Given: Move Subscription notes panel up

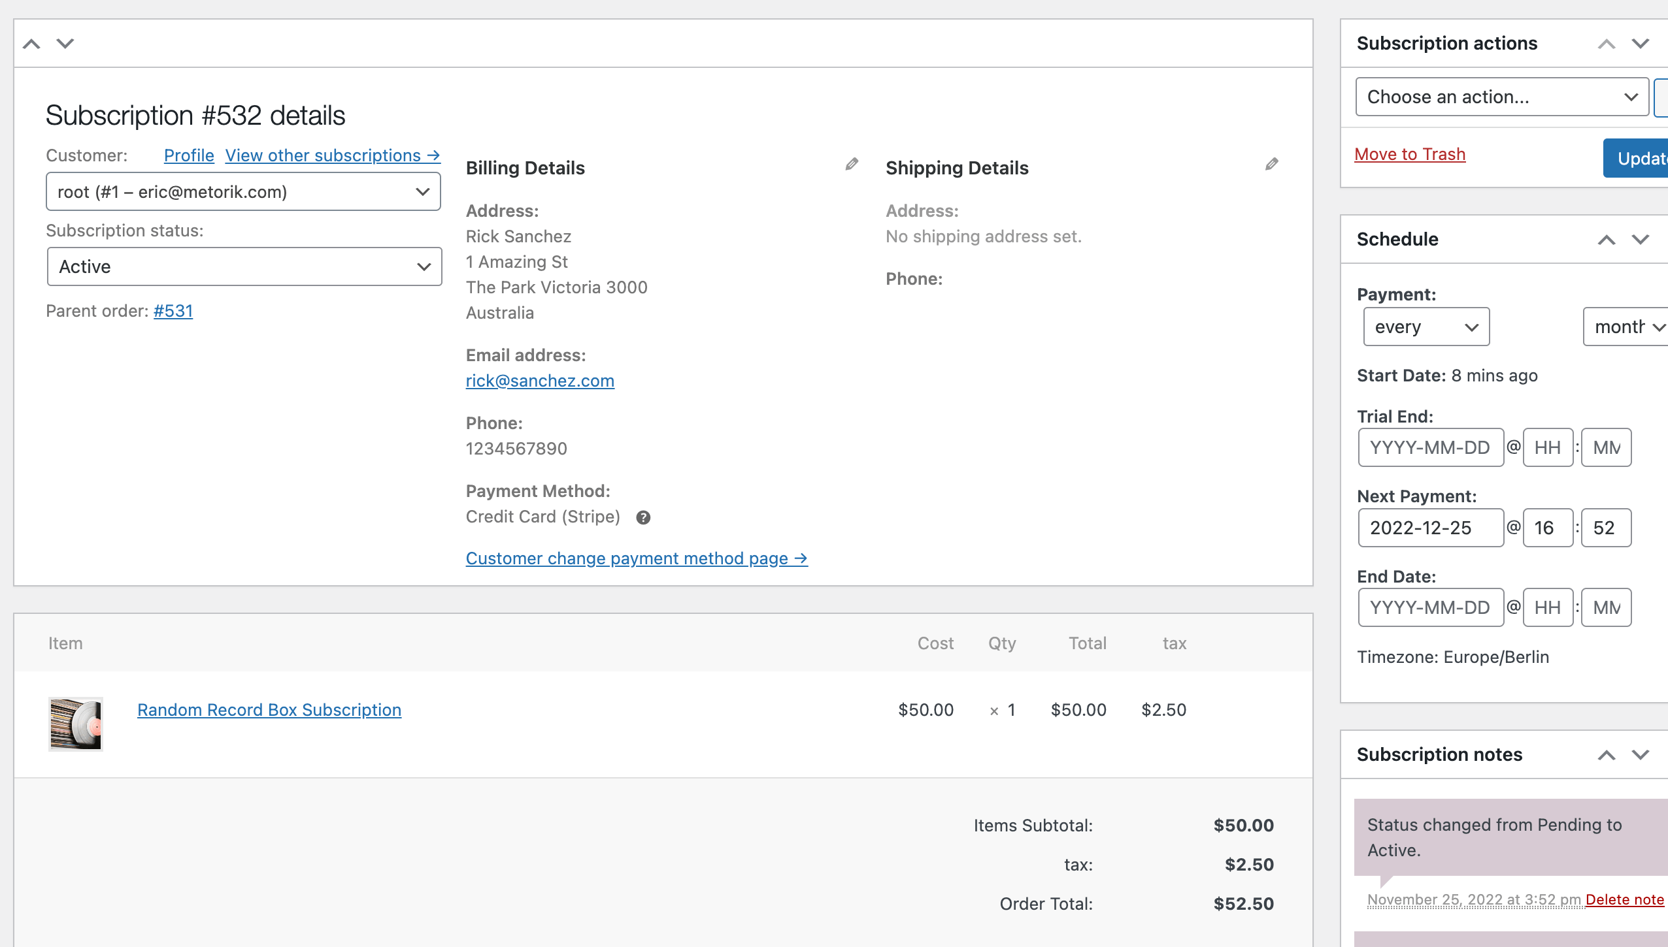Looking at the screenshot, I should [x=1606, y=755].
